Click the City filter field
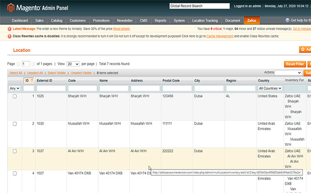Image resolution: width=311 pixels, height=193 pixels. [209, 88]
